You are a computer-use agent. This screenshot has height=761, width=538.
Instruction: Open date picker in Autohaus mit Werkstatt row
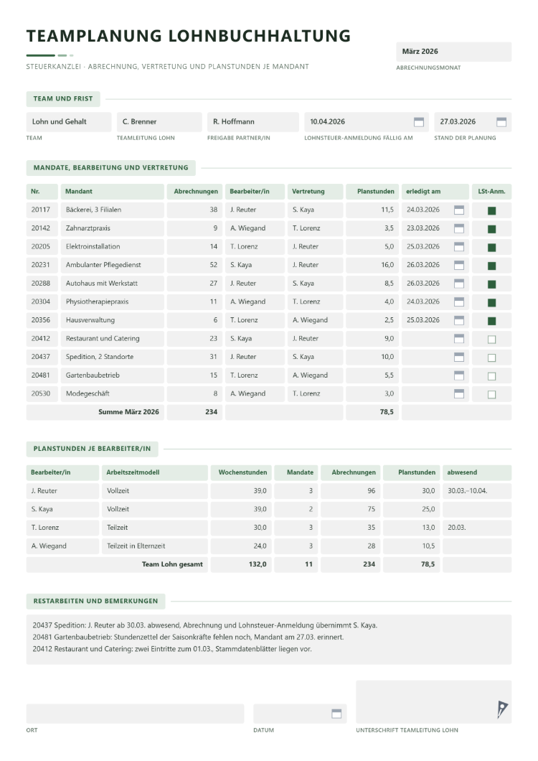click(x=459, y=284)
